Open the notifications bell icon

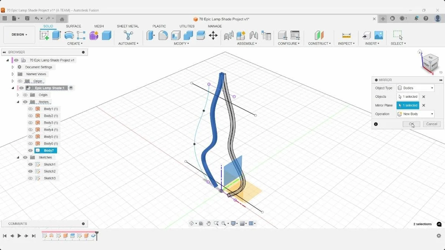pos(416,19)
